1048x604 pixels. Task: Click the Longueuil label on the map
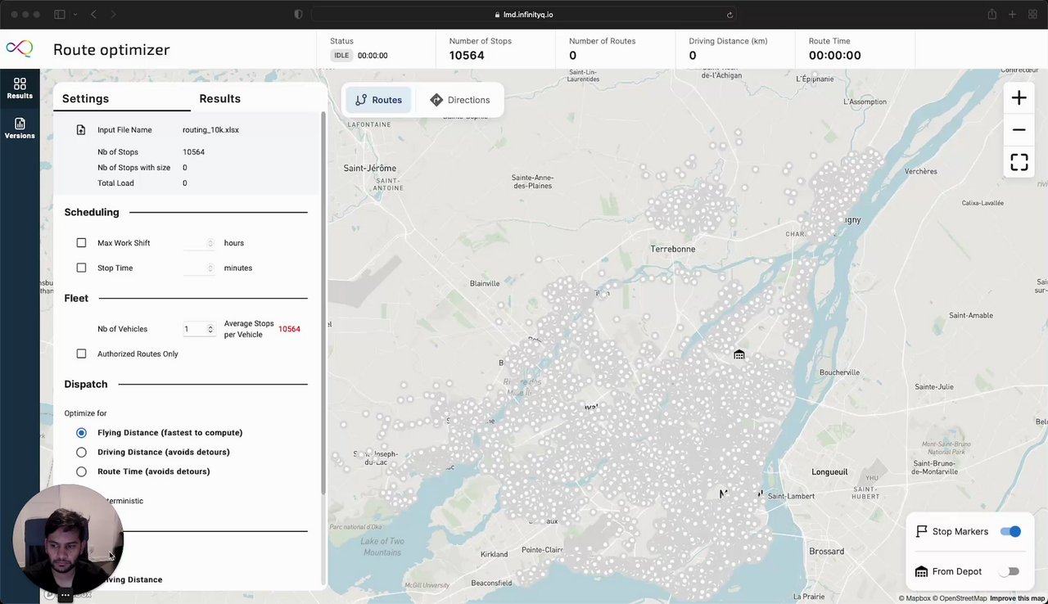point(829,472)
